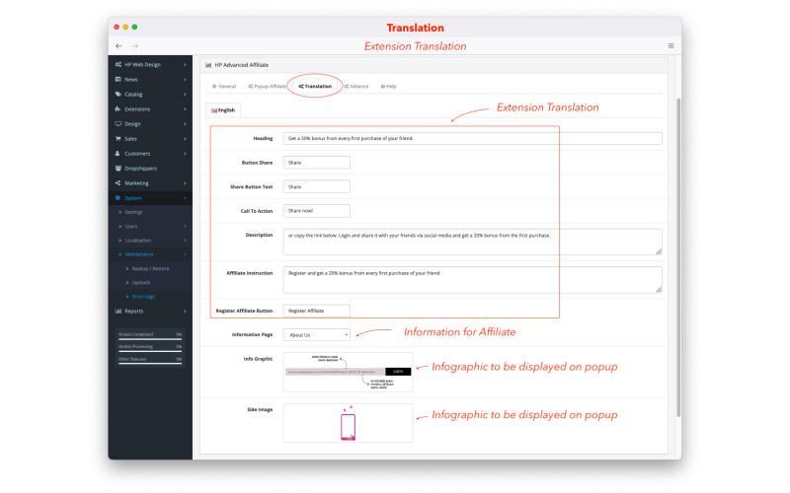790x493 pixels.
Task: Open Backup / Restore link
Action: pyautogui.click(x=150, y=268)
